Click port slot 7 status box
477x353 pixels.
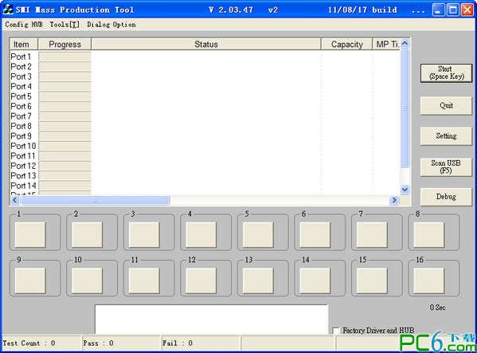tap(372, 234)
